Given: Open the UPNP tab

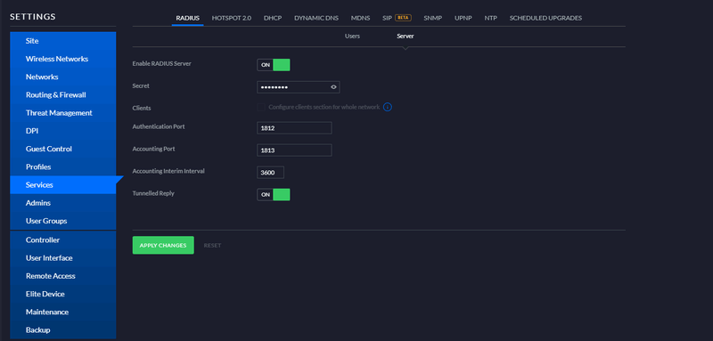Looking at the screenshot, I should pos(463,18).
